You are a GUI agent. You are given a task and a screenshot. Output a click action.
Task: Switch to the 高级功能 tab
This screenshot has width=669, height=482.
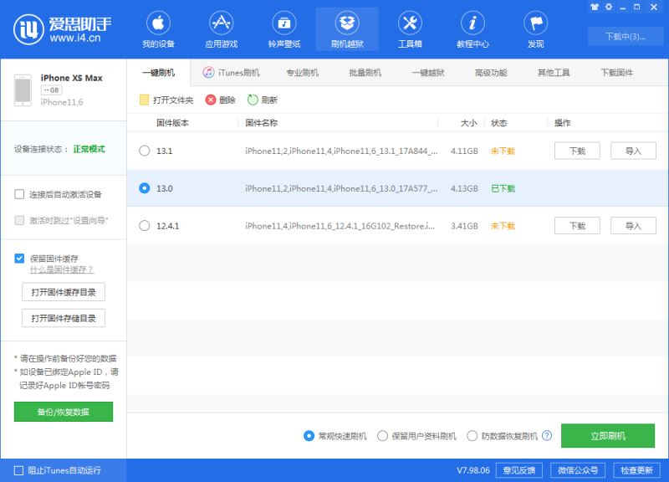[491, 73]
